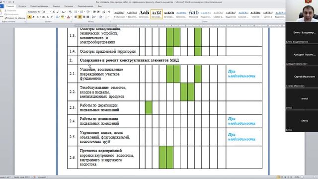This screenshot has width=318, height=179.
Task: Toggle strikethrough text formatting
Action: 43,17
